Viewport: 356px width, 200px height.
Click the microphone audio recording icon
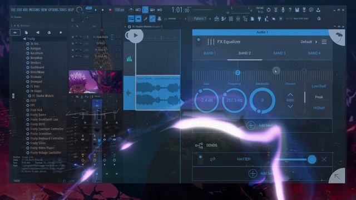point(283,10)
